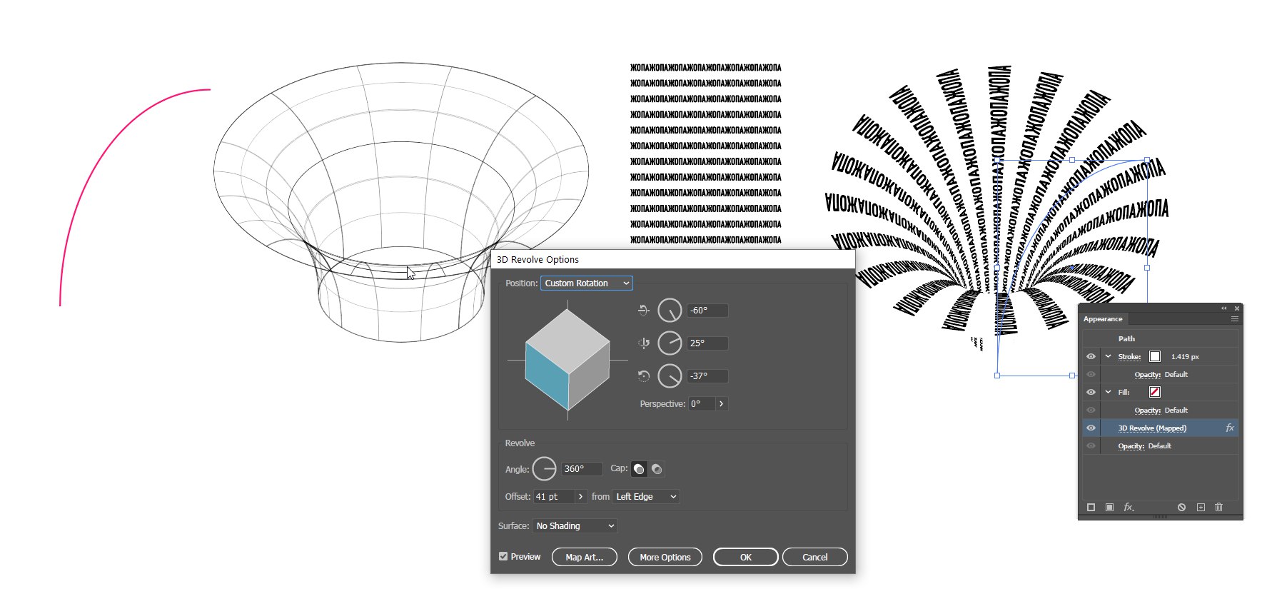1267x594 pixels.
Task: Click the Fill label link in Appearance
Action: point(1124,392)
